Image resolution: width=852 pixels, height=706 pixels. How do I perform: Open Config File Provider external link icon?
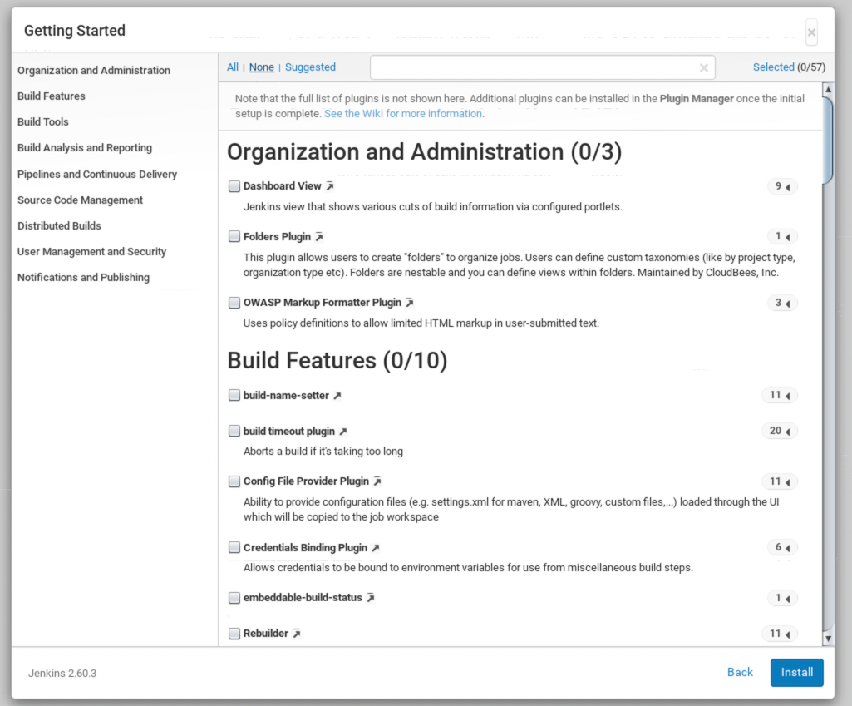[377, 481]
